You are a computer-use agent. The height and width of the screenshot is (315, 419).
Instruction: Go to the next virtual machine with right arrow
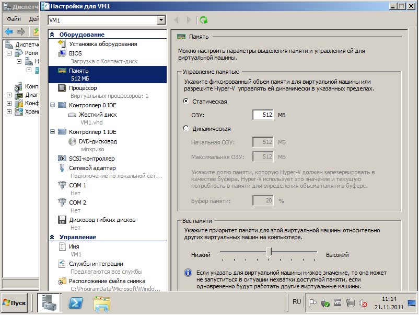[189, 20]
